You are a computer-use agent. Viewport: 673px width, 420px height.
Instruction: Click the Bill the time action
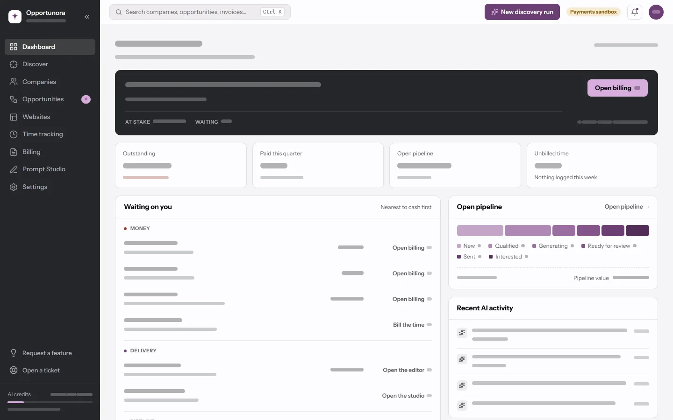(x=412, y=325)
